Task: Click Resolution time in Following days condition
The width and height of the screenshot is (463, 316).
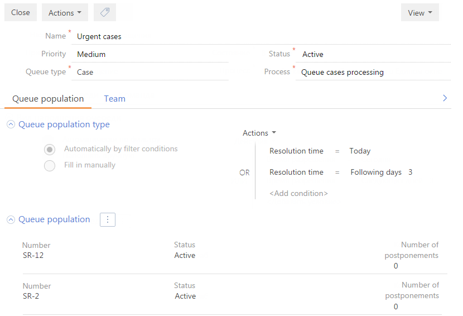Action: point(296,172)
